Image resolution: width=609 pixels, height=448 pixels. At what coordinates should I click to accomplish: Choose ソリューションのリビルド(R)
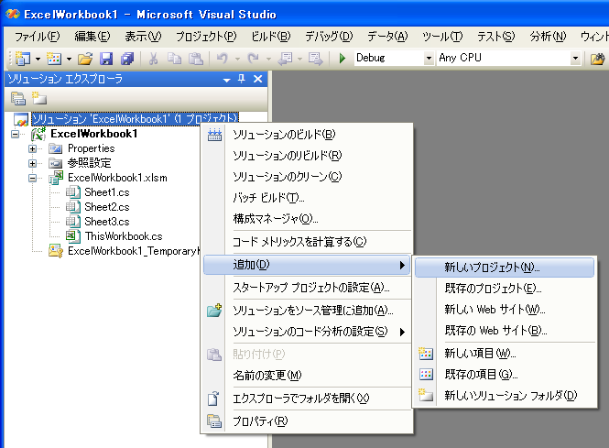click(x=307, y=156)
